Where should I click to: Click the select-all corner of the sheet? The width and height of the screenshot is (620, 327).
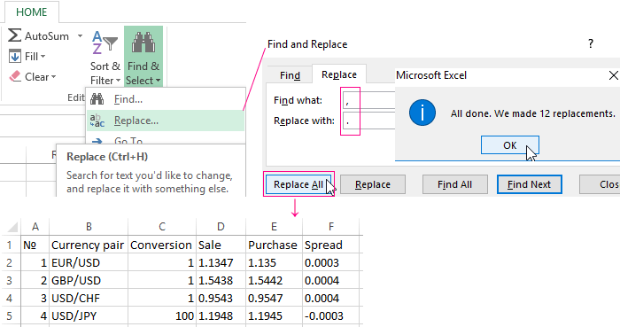[x=12, y=227]
